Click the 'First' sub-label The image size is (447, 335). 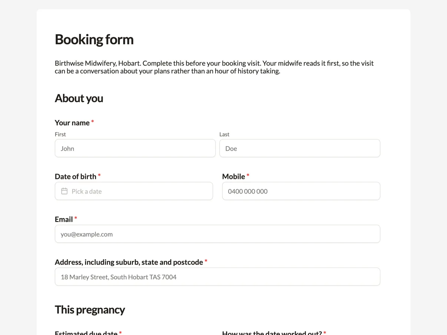60,134
